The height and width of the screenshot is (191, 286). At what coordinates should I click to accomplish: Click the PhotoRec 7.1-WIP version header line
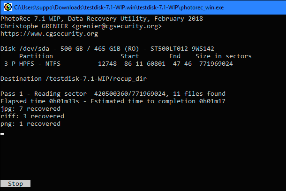coord(102,19)
